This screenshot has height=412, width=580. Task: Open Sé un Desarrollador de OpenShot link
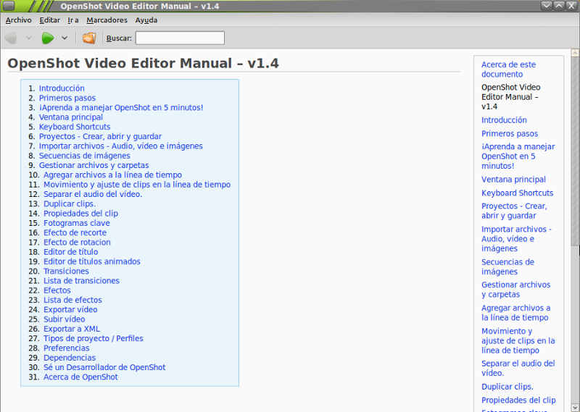(x=104, y=367)
